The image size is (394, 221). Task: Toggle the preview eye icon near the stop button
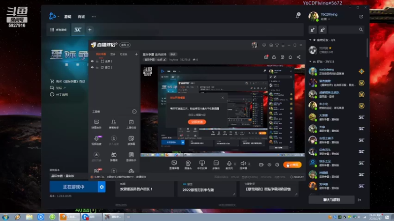(x=269, y=165)
